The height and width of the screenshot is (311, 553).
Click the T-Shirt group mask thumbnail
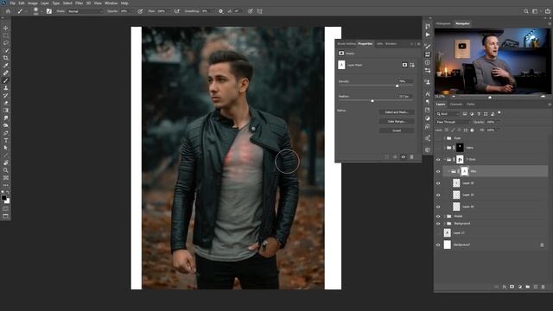(460, 160)
